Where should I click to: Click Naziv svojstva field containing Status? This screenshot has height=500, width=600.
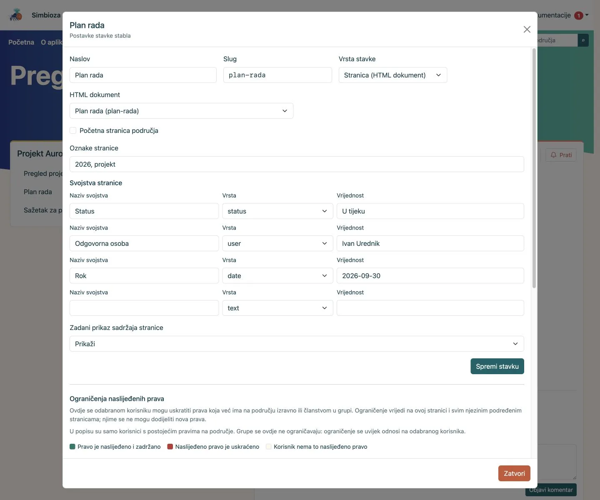[x=144, y=211]
